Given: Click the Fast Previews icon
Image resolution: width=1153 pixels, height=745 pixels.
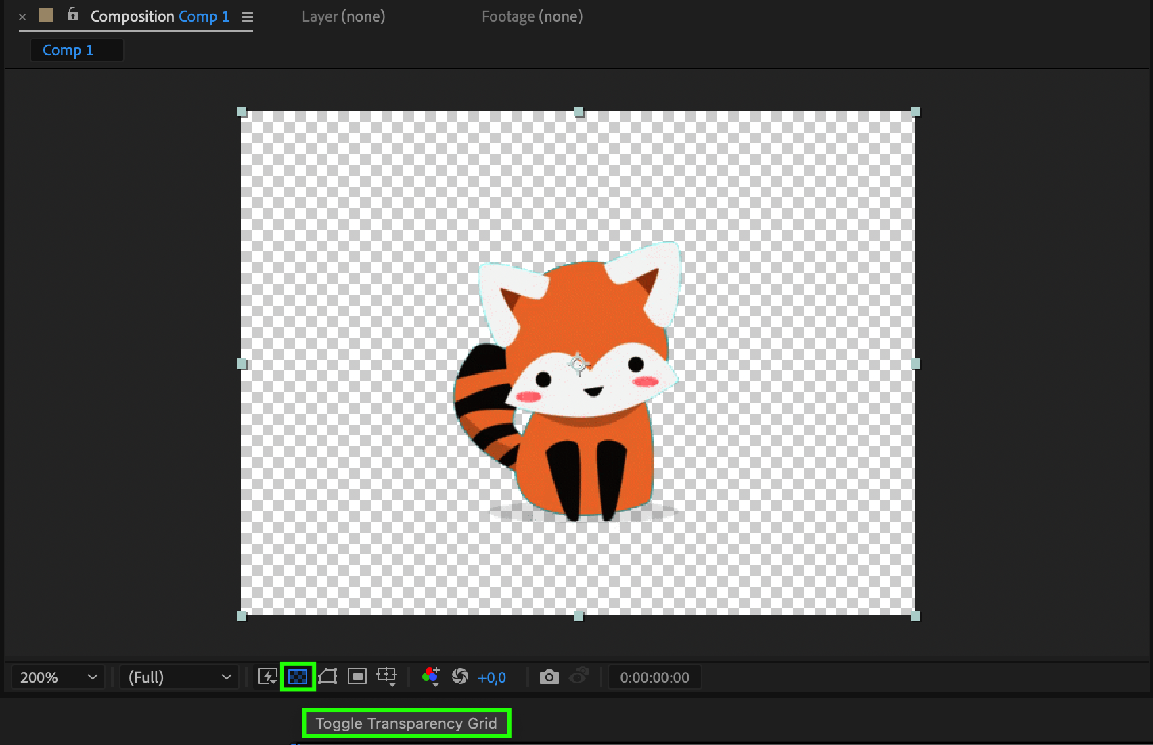Looking at the screenshot, I should [x=268, y=677].
